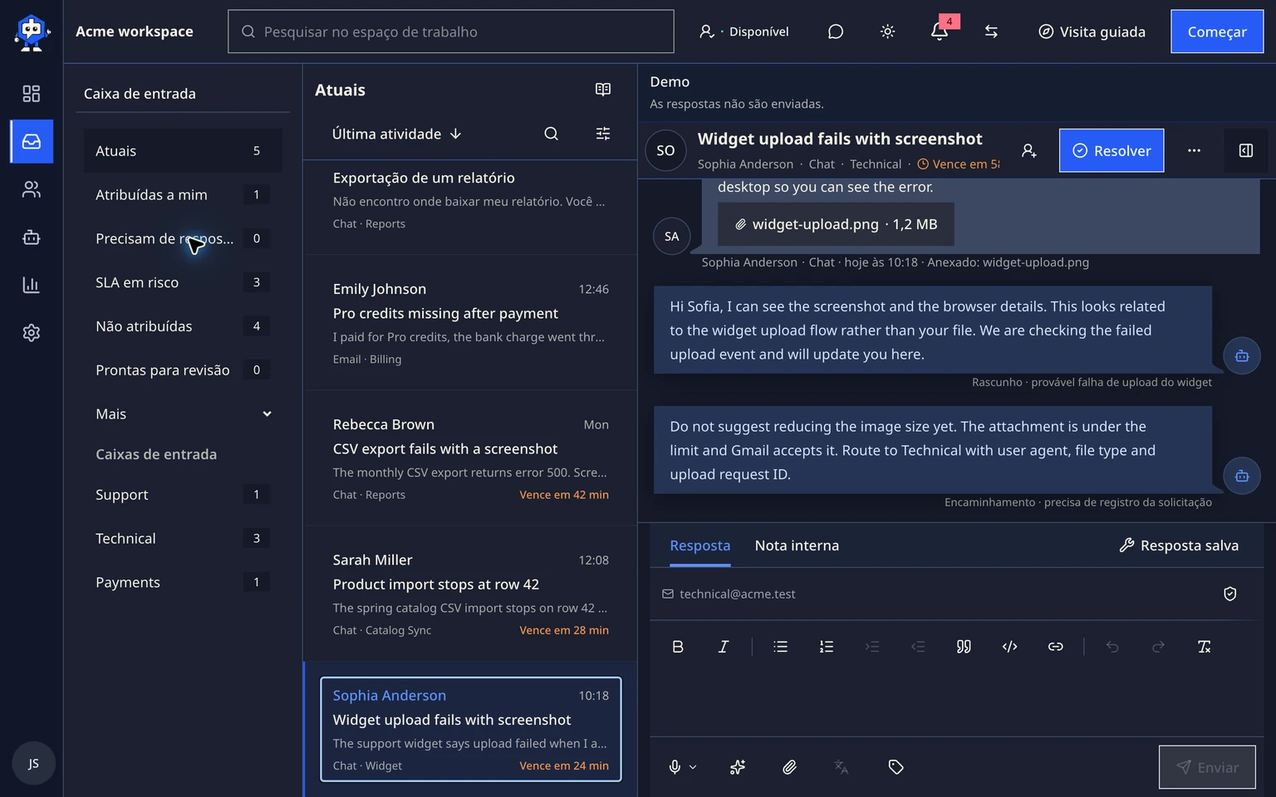Open more options three-dot menu in conversation header
Viewport: 1276px width, 797px height.
click(1194, 150)
